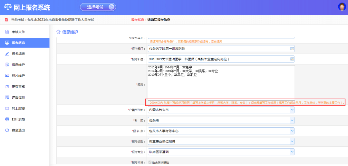Click resume line 2014年9月-2019年7月, XX大学
The image size is (348, 166).
coord(183,71)
